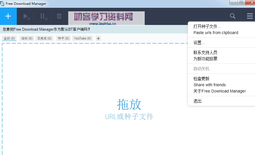This screenshot has width=255, height=156.
Task: Open the search magnifier icon
Action: 233,16
